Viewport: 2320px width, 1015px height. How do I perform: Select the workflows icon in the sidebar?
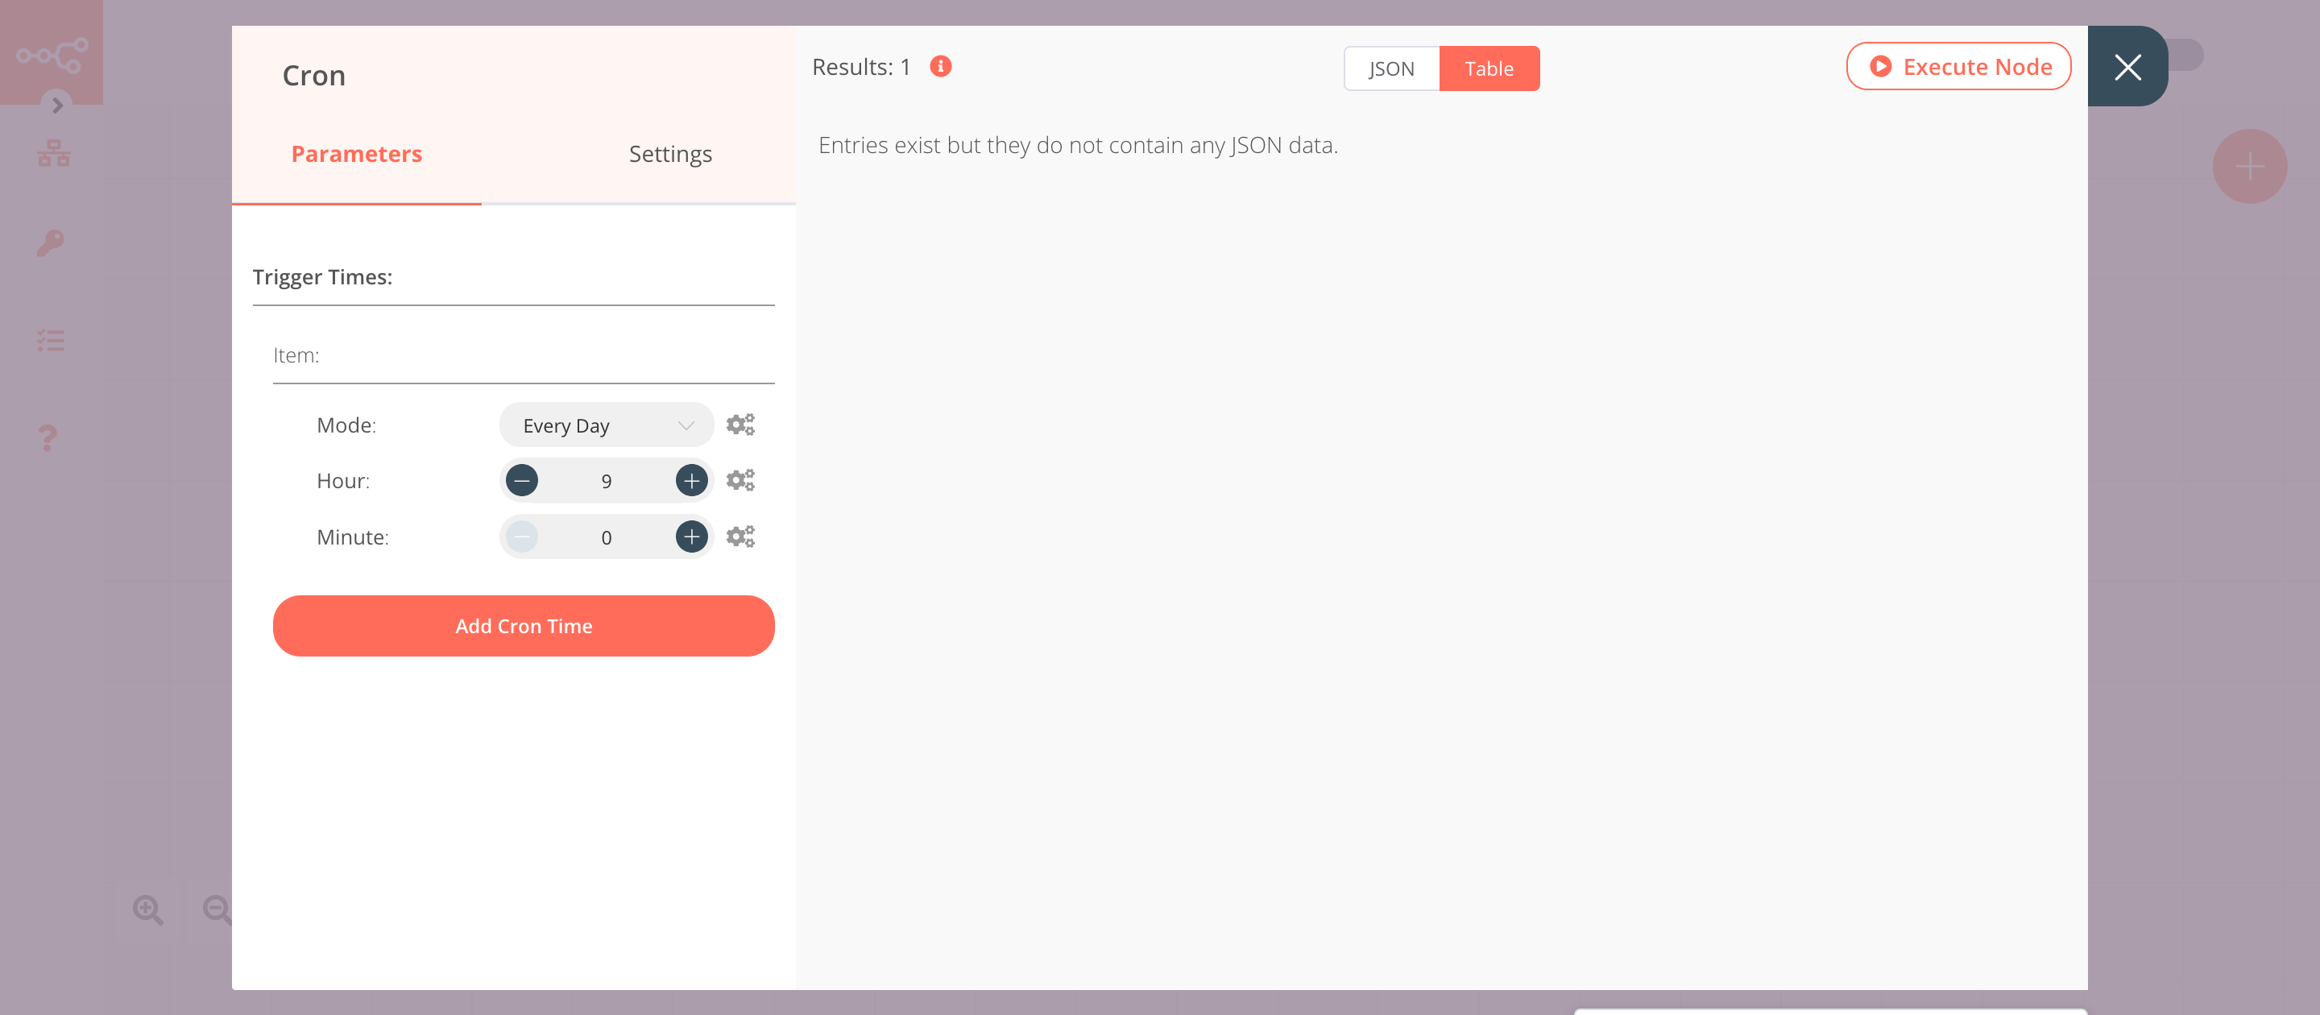52,152
